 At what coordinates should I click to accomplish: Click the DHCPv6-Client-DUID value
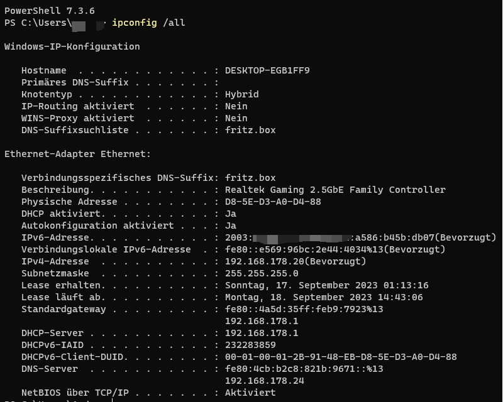pos(341,357)
